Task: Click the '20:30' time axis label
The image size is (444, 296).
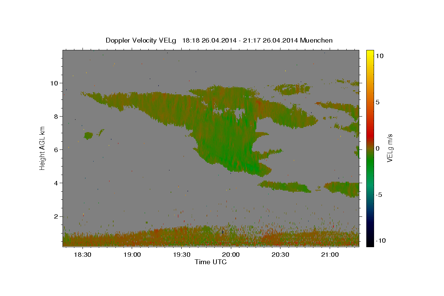Action: tap(280, 255)
